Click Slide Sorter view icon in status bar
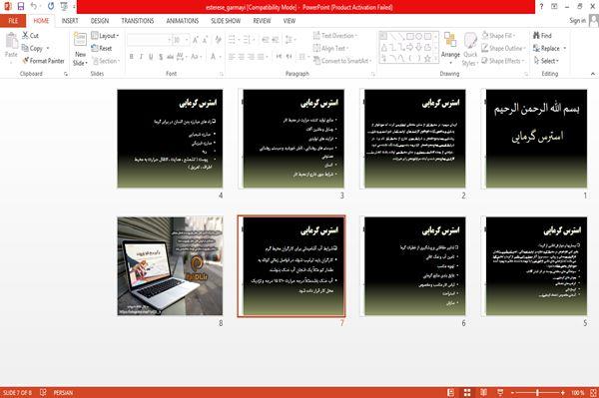The width and height of the screenshot is (599, 398). coord(467,392)
